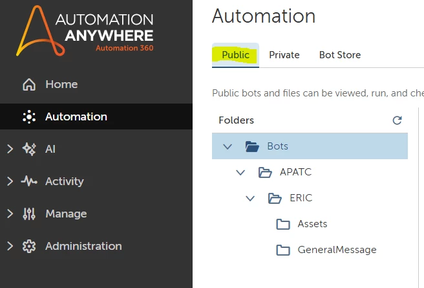This screenshot has height=288, width=424.
Task: Click the GeneralMessage folder icon
Action: (283, 250)
